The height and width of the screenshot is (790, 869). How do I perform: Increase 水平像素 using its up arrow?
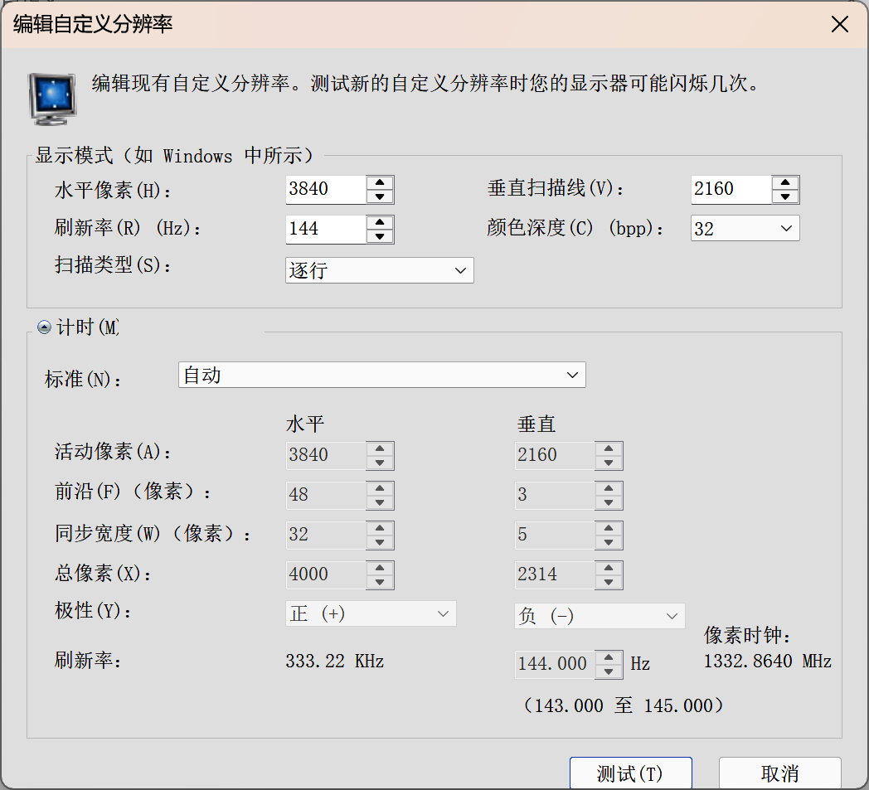click(x=380, y=183)
